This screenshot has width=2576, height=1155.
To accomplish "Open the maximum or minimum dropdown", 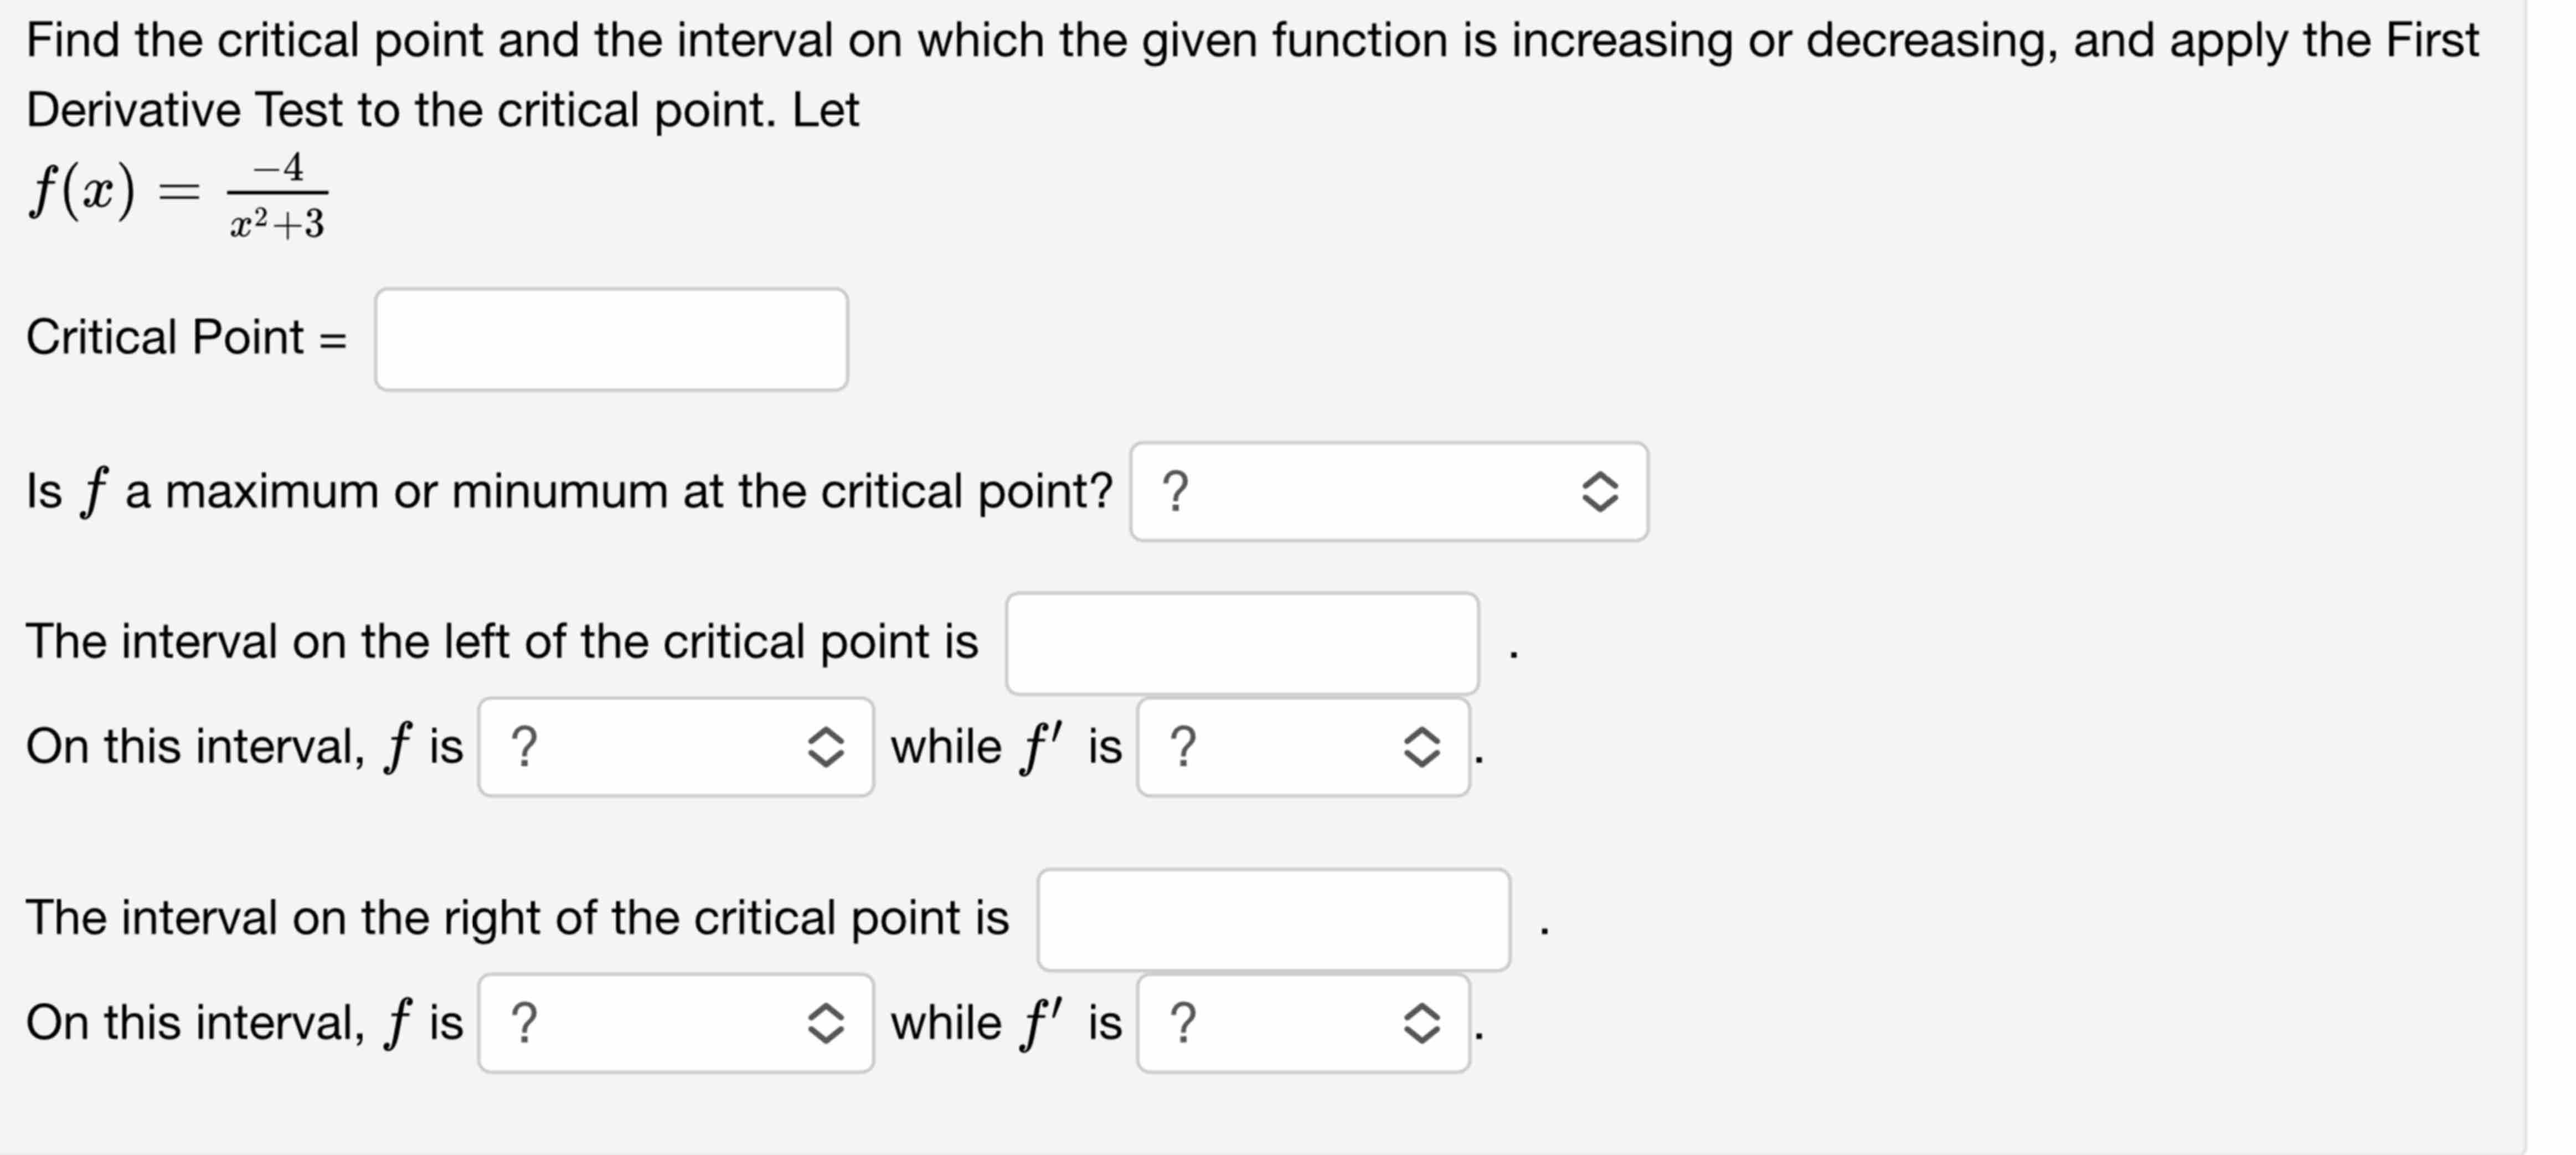I will pos(1390,491).
